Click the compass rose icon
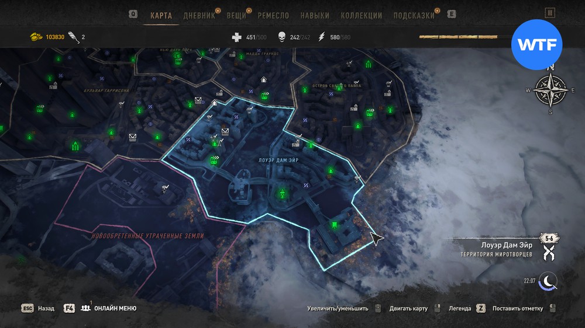 pyautogui.click(x=550, y=90)
